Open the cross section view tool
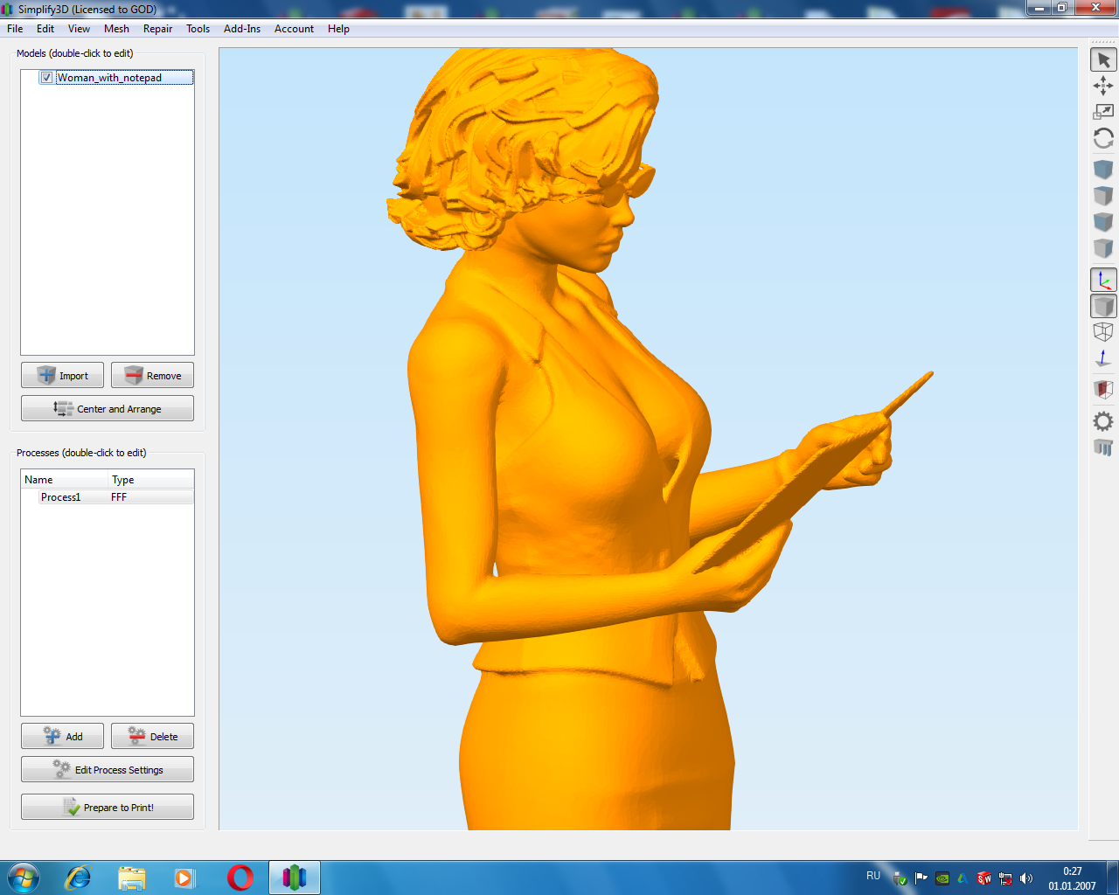The width and height of the screenshot is (1119, 895). point(1103,389)
